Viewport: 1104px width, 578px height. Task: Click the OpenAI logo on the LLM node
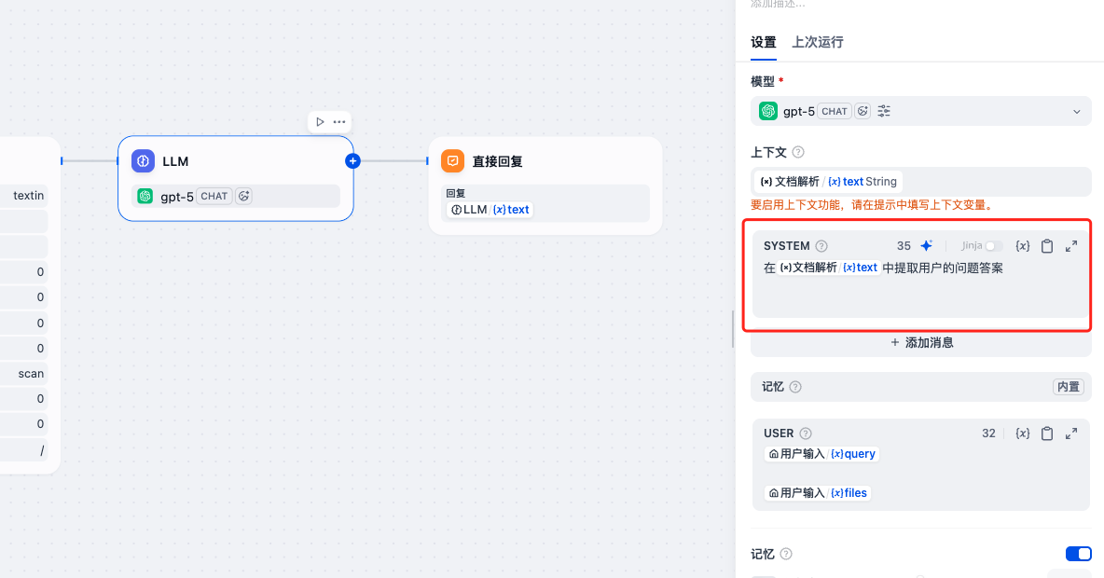pyautogui.click(x=145, y=196)
